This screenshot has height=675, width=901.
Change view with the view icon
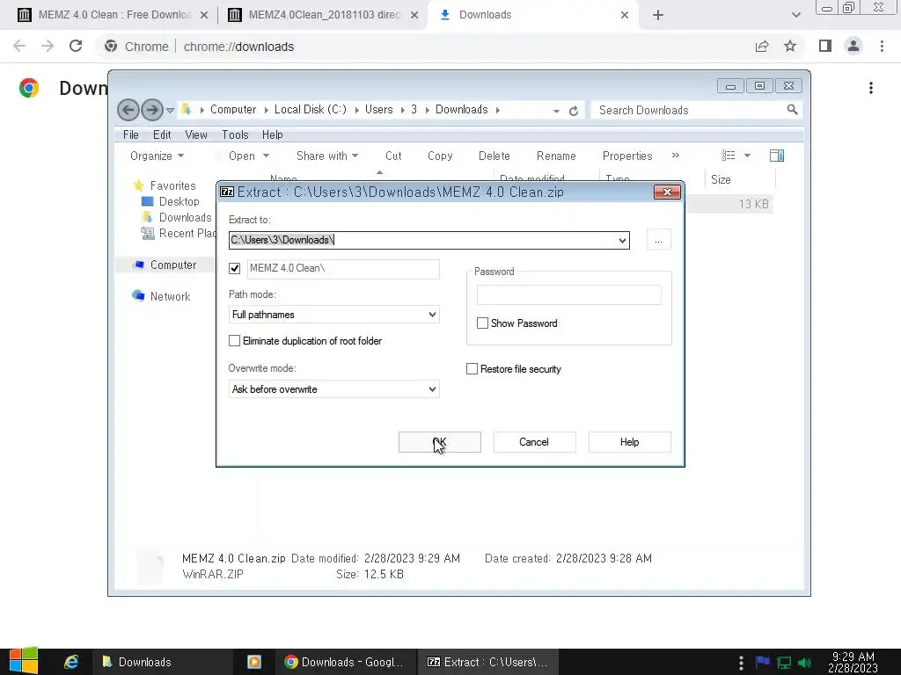729,156
